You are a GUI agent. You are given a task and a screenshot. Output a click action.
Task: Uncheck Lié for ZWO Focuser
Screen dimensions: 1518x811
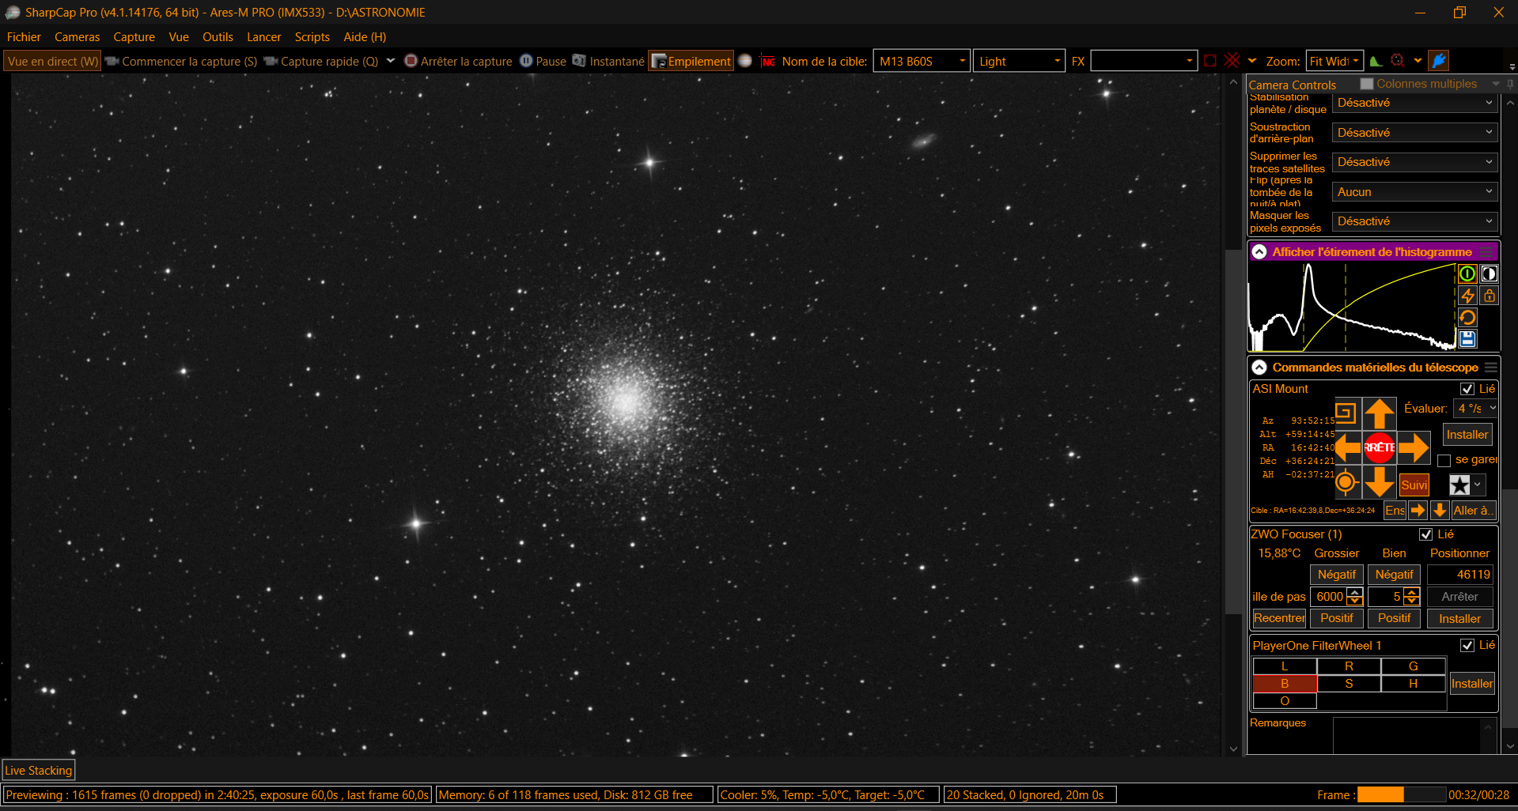[1426, 534]
